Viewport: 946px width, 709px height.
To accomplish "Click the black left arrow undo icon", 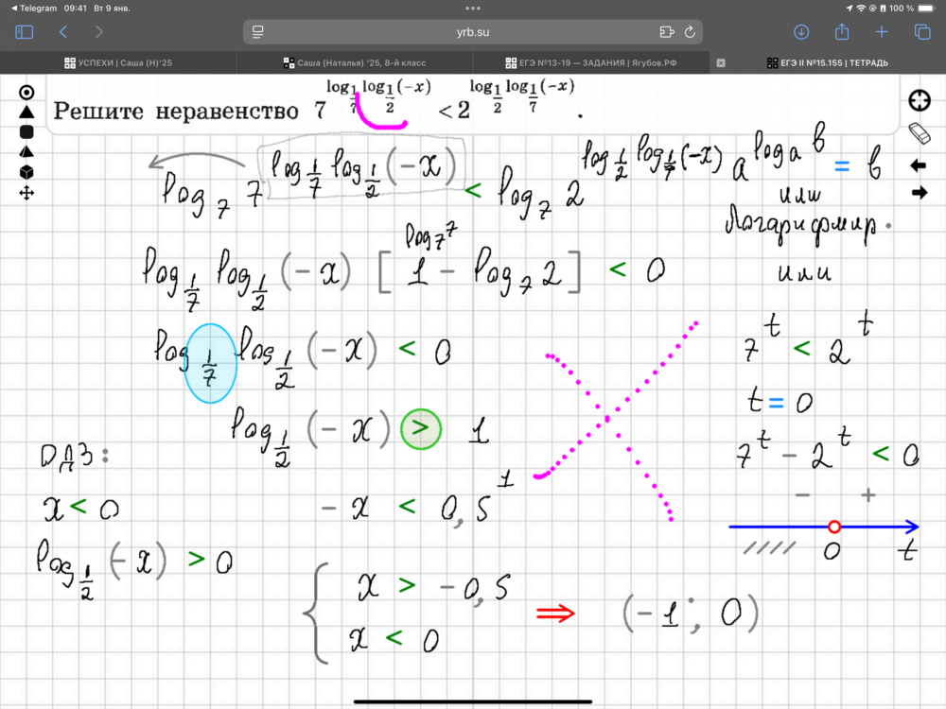I will [x=918, y=165].
